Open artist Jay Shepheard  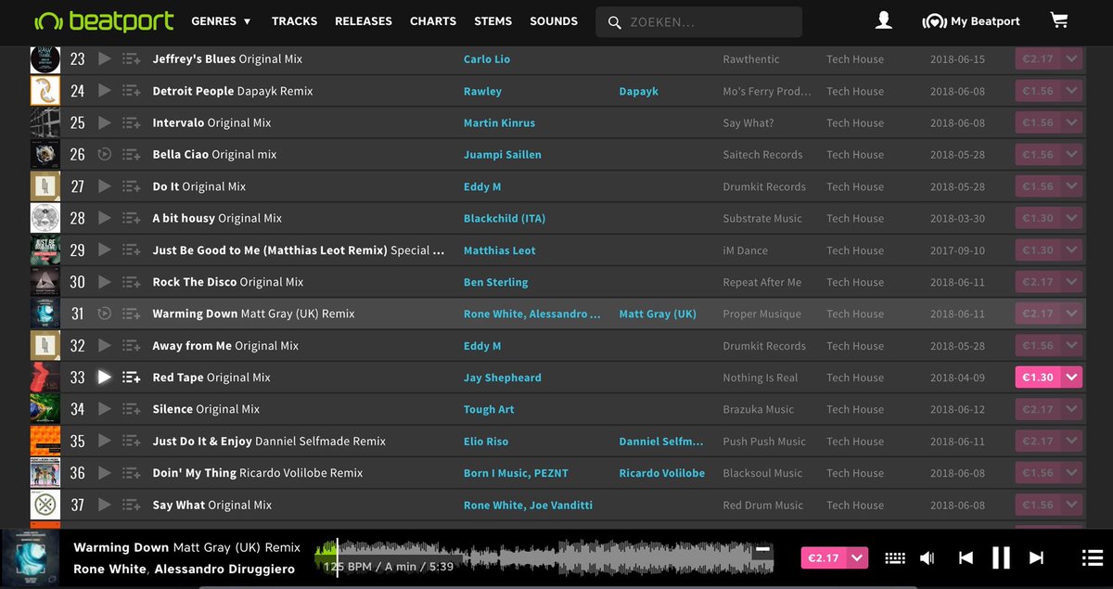[503, 378]
